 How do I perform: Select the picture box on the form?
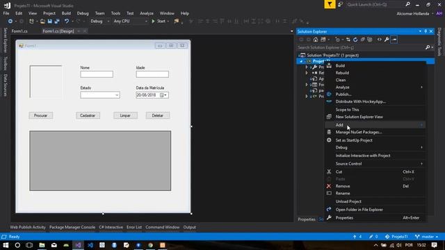click(46, 82)
